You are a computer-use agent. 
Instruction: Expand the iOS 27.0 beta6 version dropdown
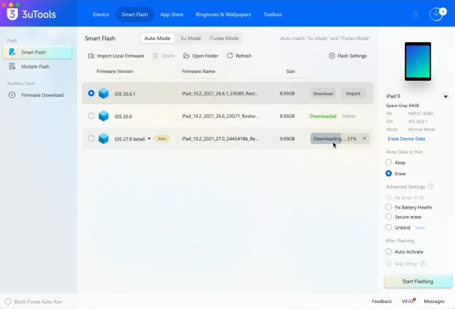pos(149,138)
